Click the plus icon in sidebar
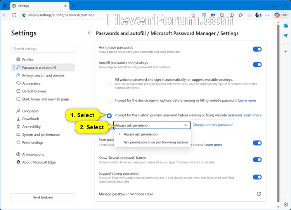291x210 pixels. click(x=286, y=51)
